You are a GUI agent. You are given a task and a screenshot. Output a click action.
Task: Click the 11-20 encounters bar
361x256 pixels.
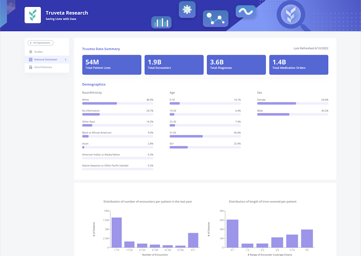coord(130,244)
